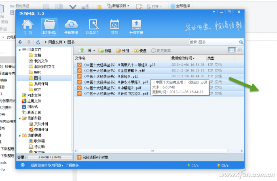
Task: Go forward with the gray arrow
Action: click(28, 42)
